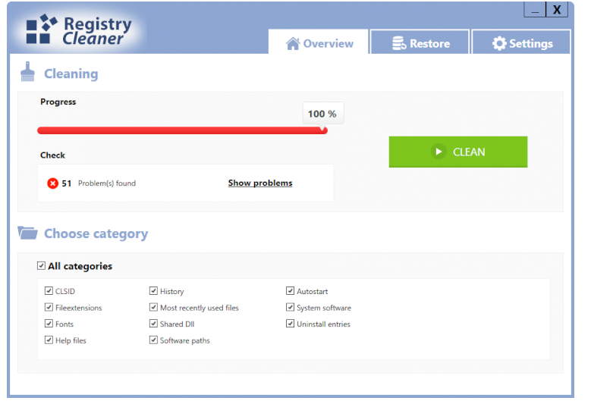Disable the Autostart category checkbox
Viewport: 591px width, 404px height.
(290, 291)
